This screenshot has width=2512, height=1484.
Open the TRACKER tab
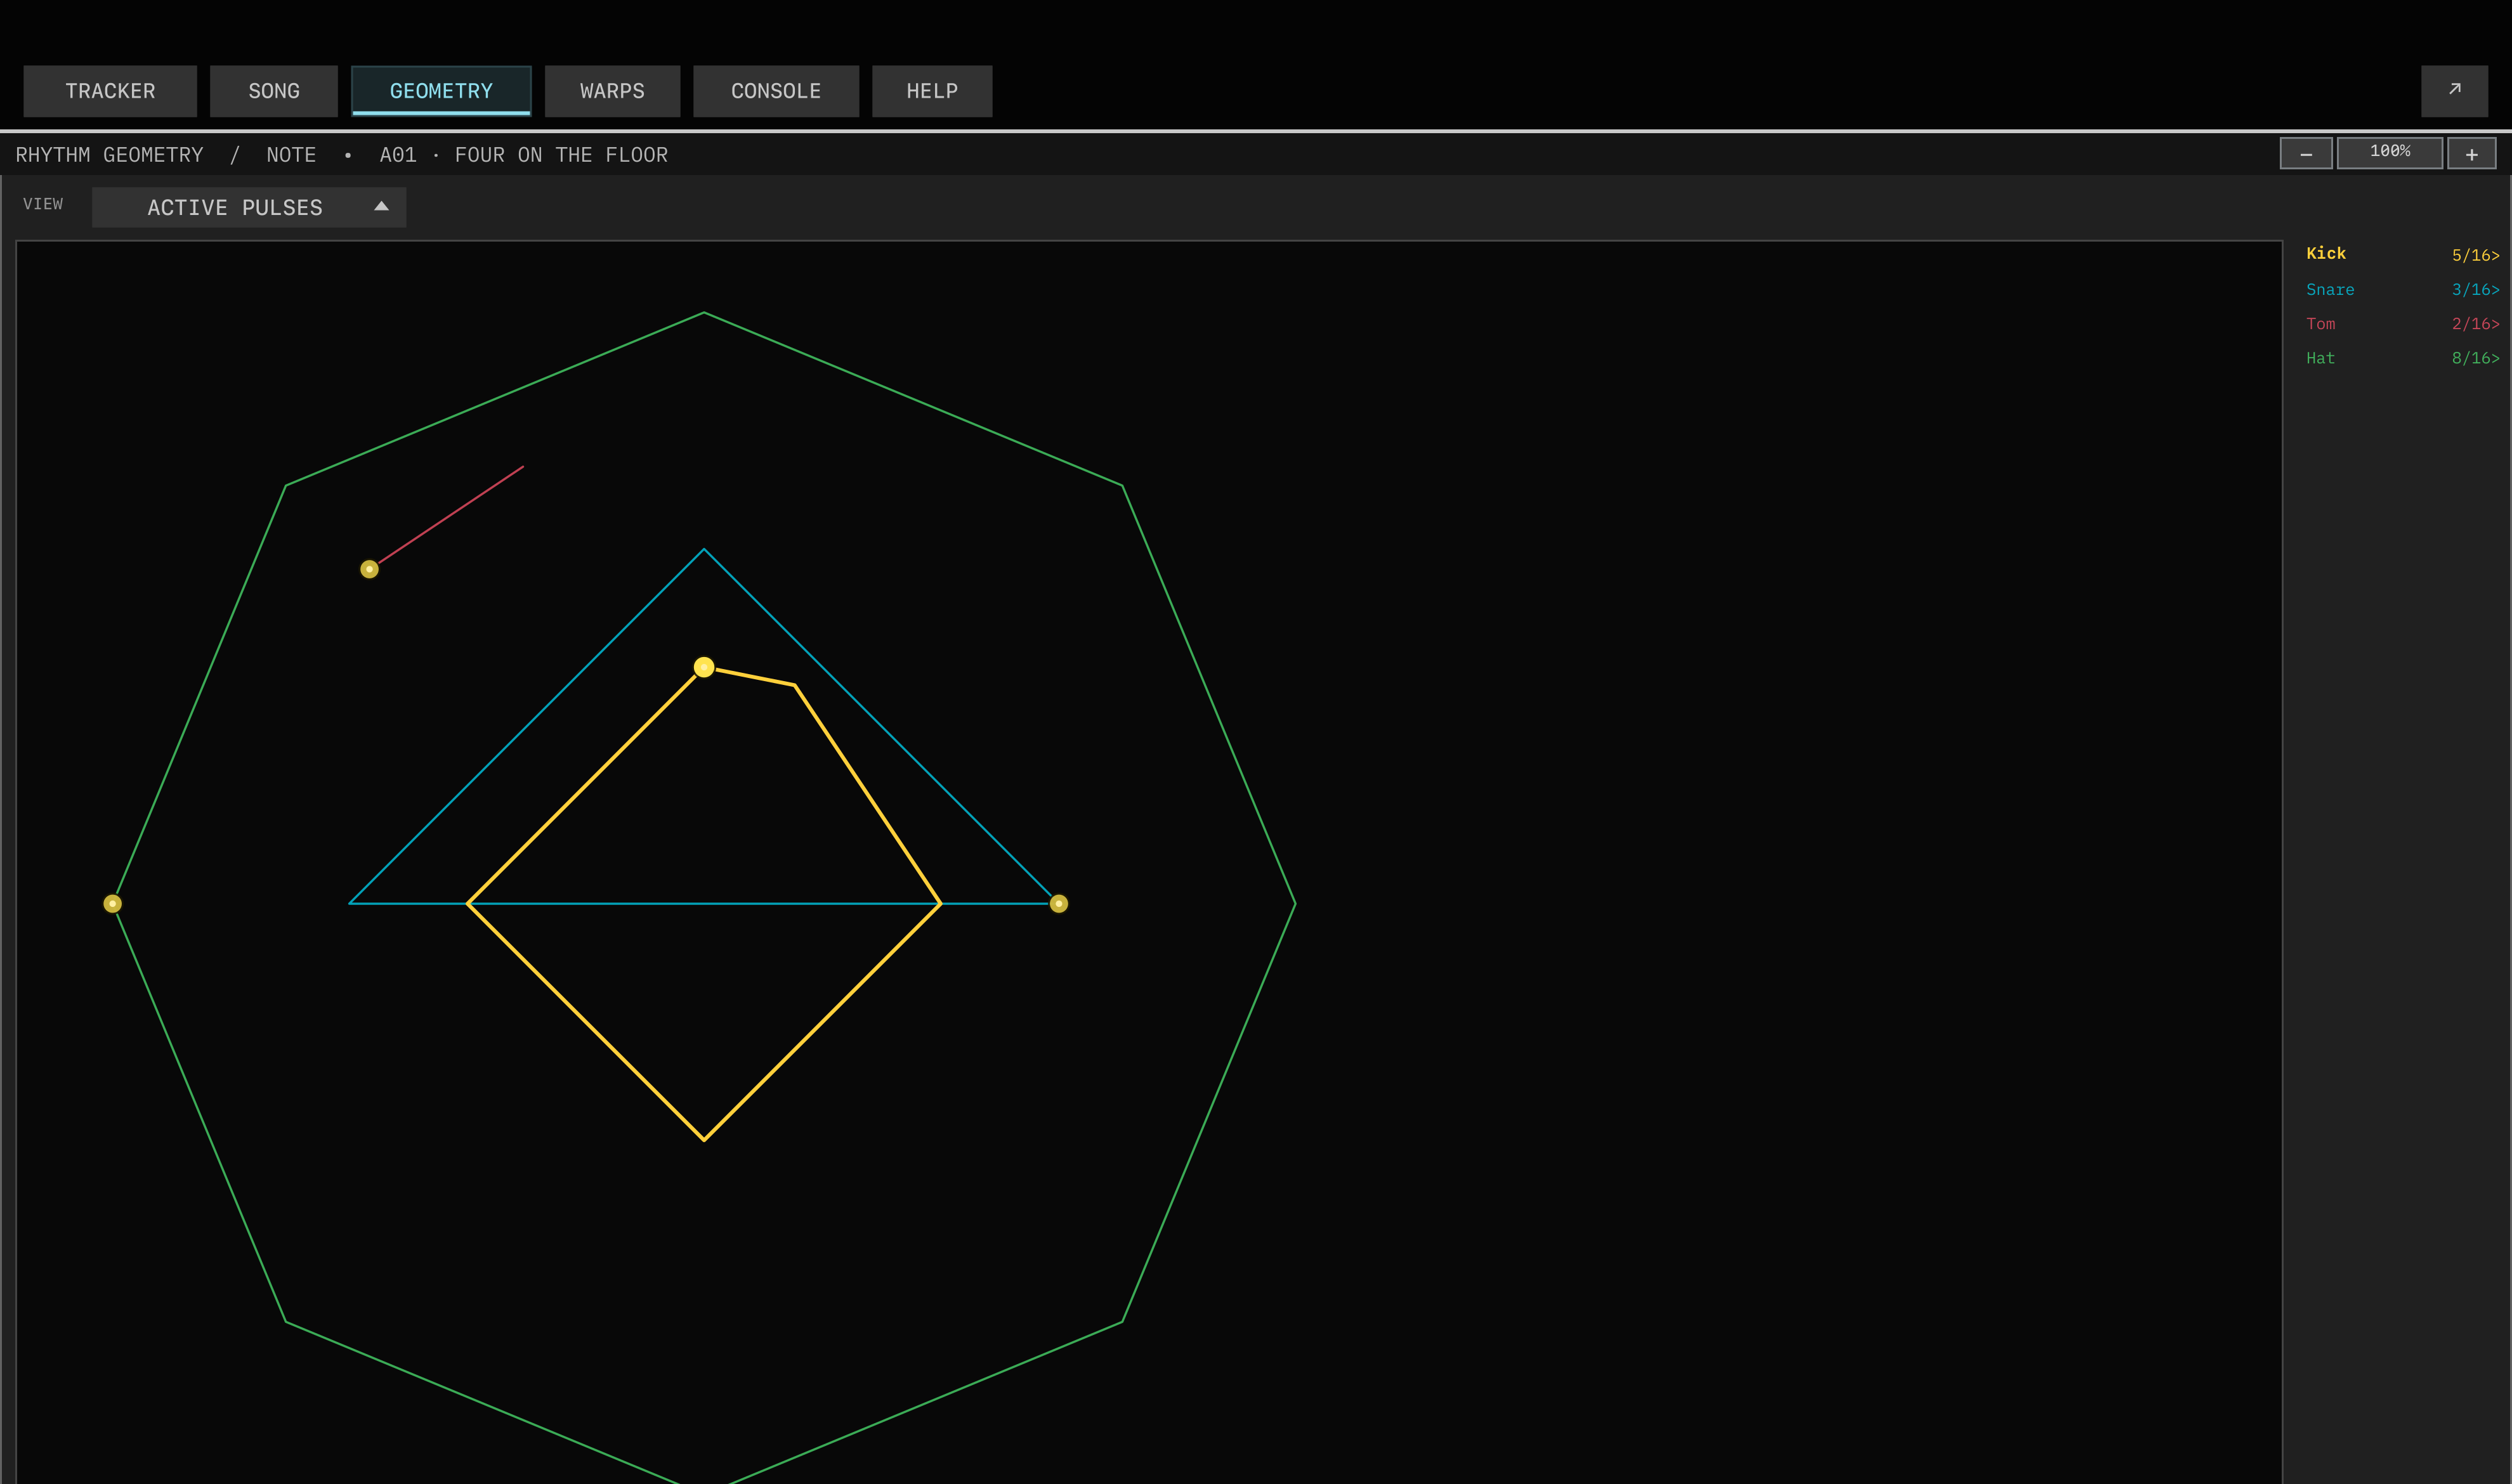click(x=110, y=91)
